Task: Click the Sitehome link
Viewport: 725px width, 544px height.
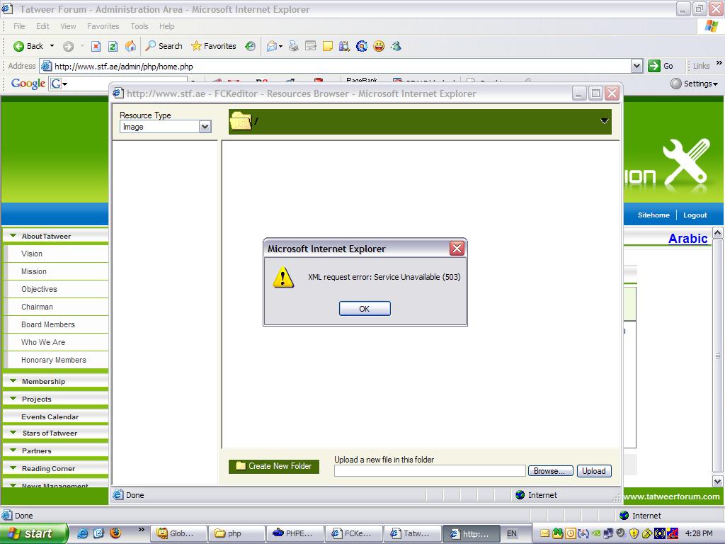Action: [x=653, y=215]
